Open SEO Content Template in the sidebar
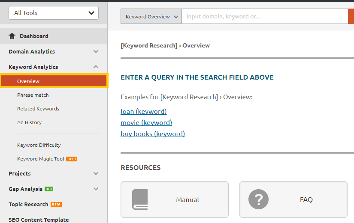Image resolution: width=354 pixels, height=223 pixels. pos(39,220)
